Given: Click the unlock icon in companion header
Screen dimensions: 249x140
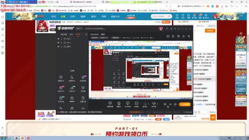Looking at the screenshot, I should coord(173,36).
